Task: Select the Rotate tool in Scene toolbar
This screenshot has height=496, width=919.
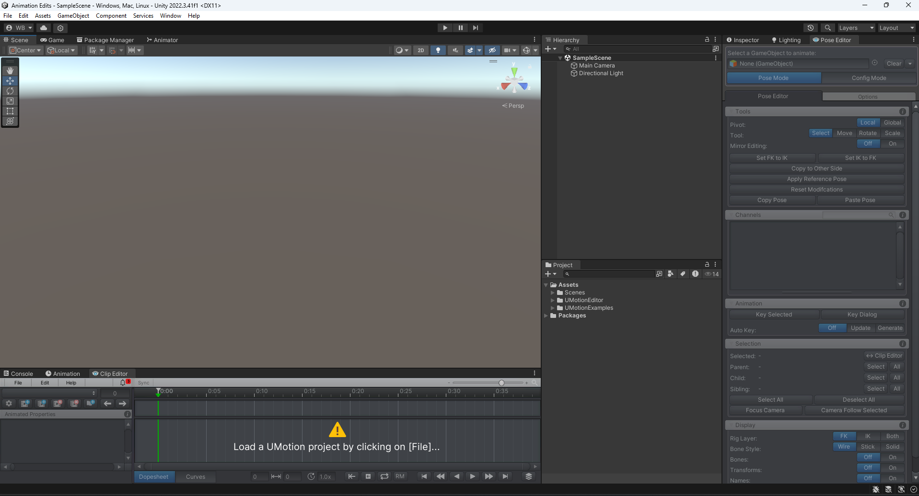Action: coord(10,91)
